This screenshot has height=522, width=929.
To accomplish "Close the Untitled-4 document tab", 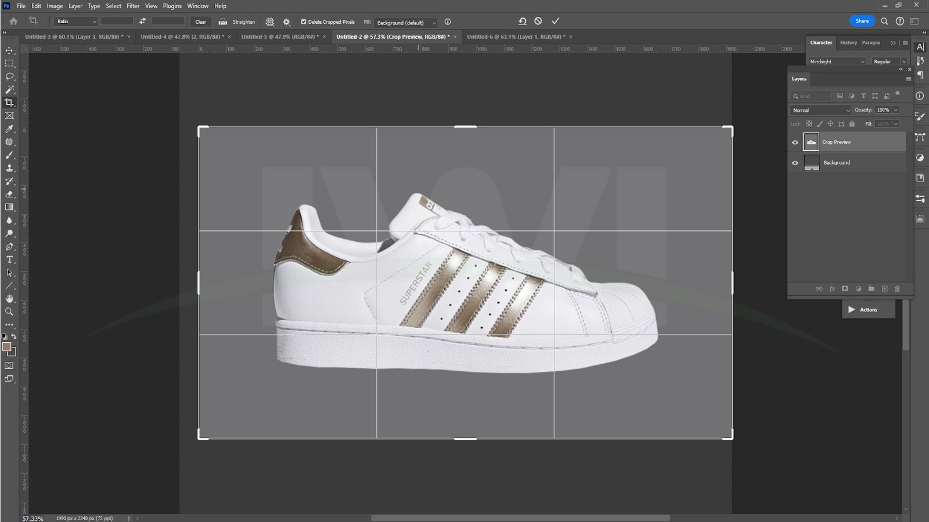I will [229, 37].
